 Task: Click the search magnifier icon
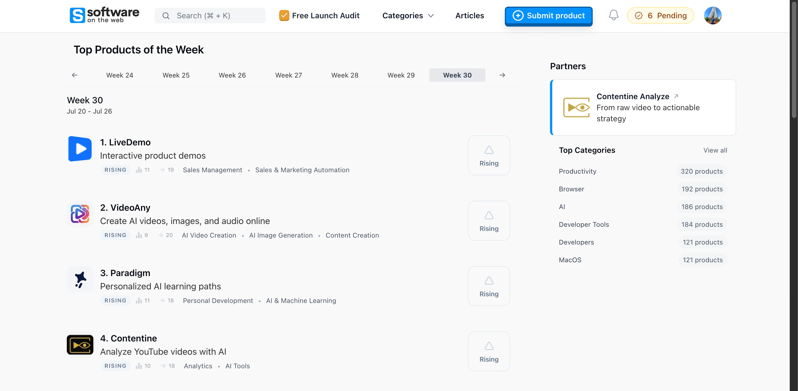(166, 16)
